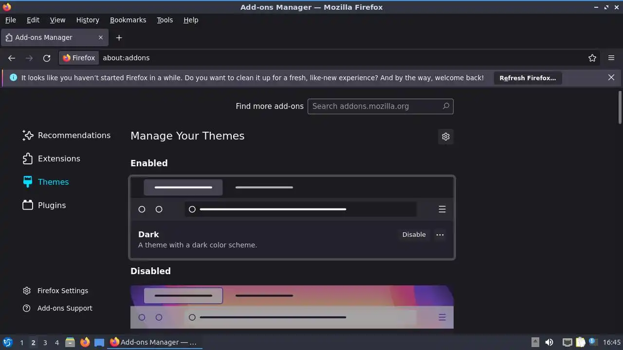
Task: Open a new tab
Action: click(119, 37)
